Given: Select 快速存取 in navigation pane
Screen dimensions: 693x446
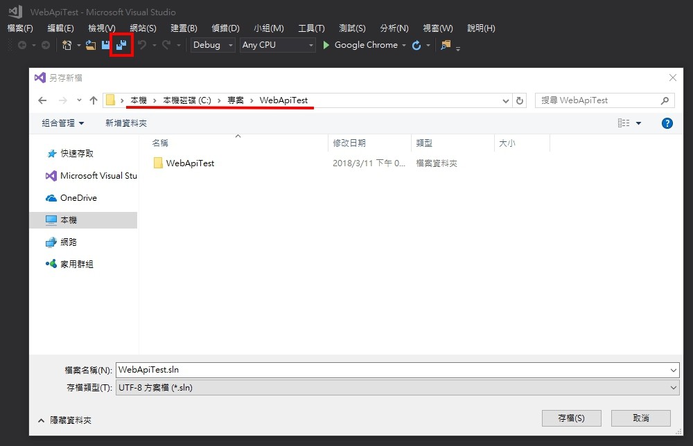Looking at the screenshot, I should 71,154.
